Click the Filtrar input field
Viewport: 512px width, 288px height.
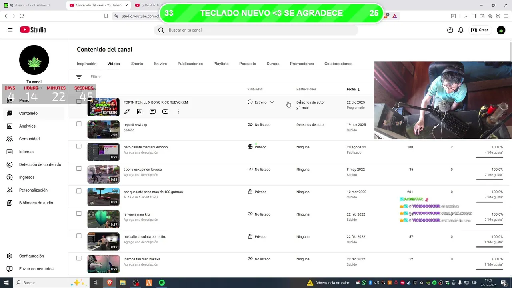tap(96, 77)
